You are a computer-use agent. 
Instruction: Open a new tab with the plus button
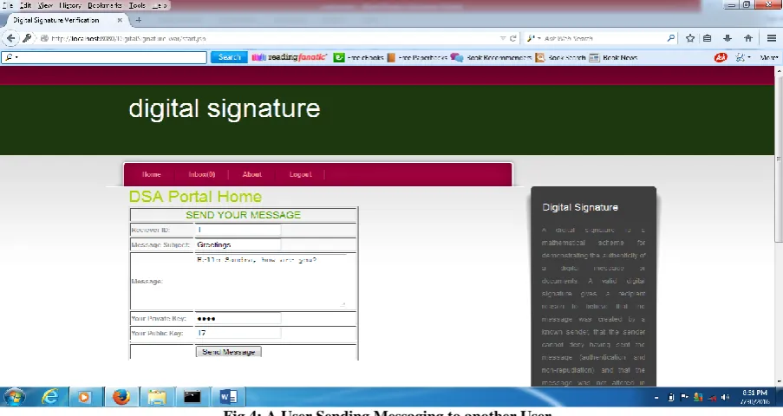(x=139, y=20)
